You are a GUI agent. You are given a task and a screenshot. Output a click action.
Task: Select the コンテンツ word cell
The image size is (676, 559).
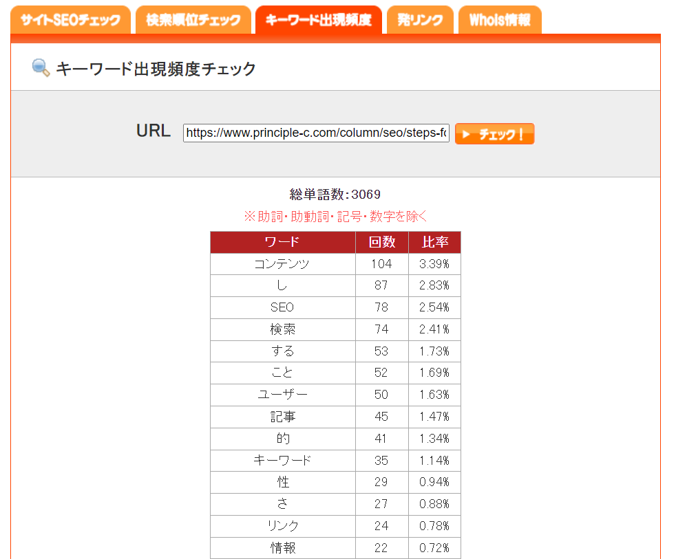[x=282, y=264]
